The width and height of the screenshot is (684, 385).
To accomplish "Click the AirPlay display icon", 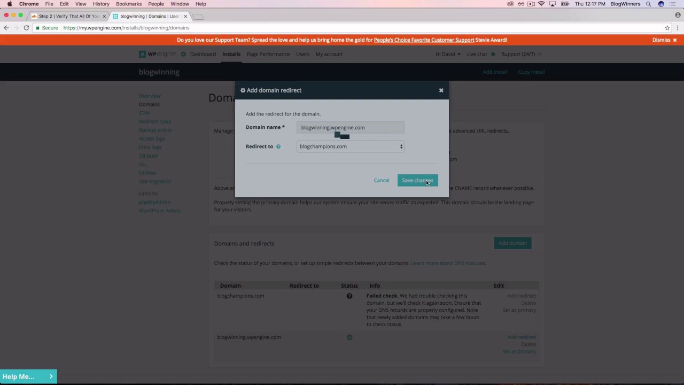I will click(x=553, y=4).
